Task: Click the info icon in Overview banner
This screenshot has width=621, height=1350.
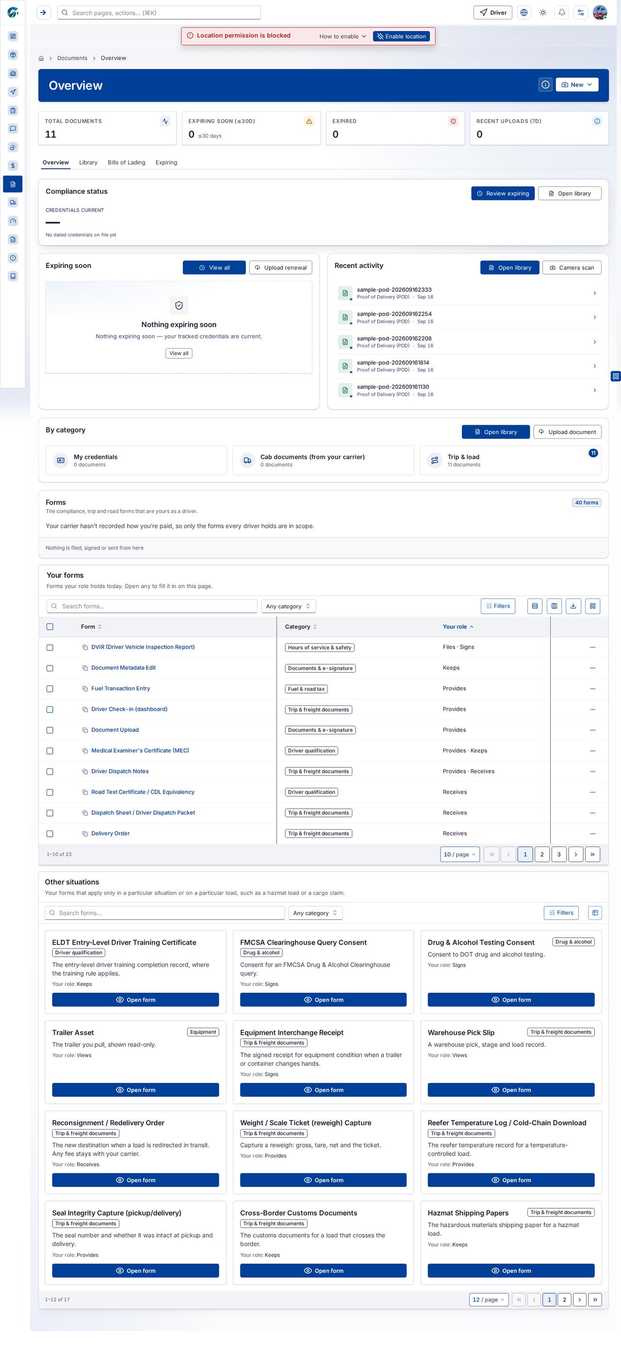Action: 546,84
